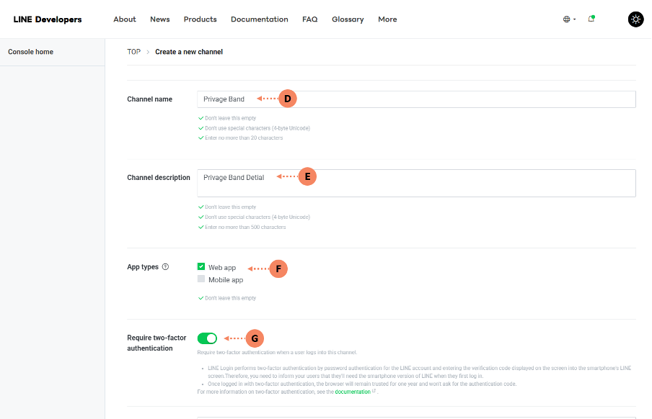Image resolution: width=652 pixels, height=419 pixels.
Task: Open the notifications bell icon
Action: 591,19
